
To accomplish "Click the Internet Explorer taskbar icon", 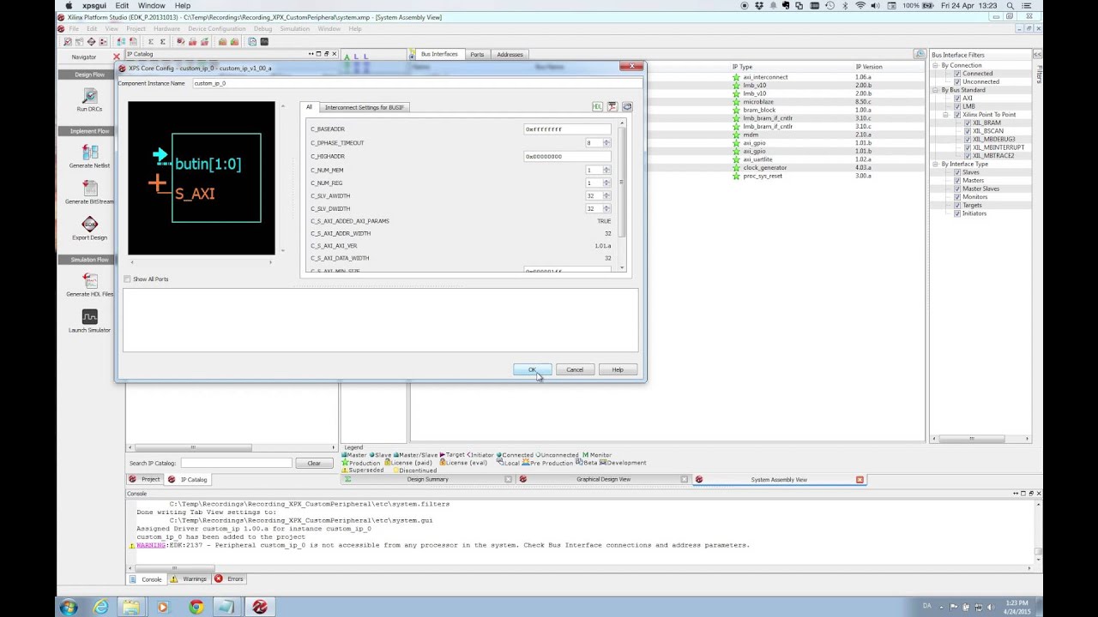I will tap(101, 607).
